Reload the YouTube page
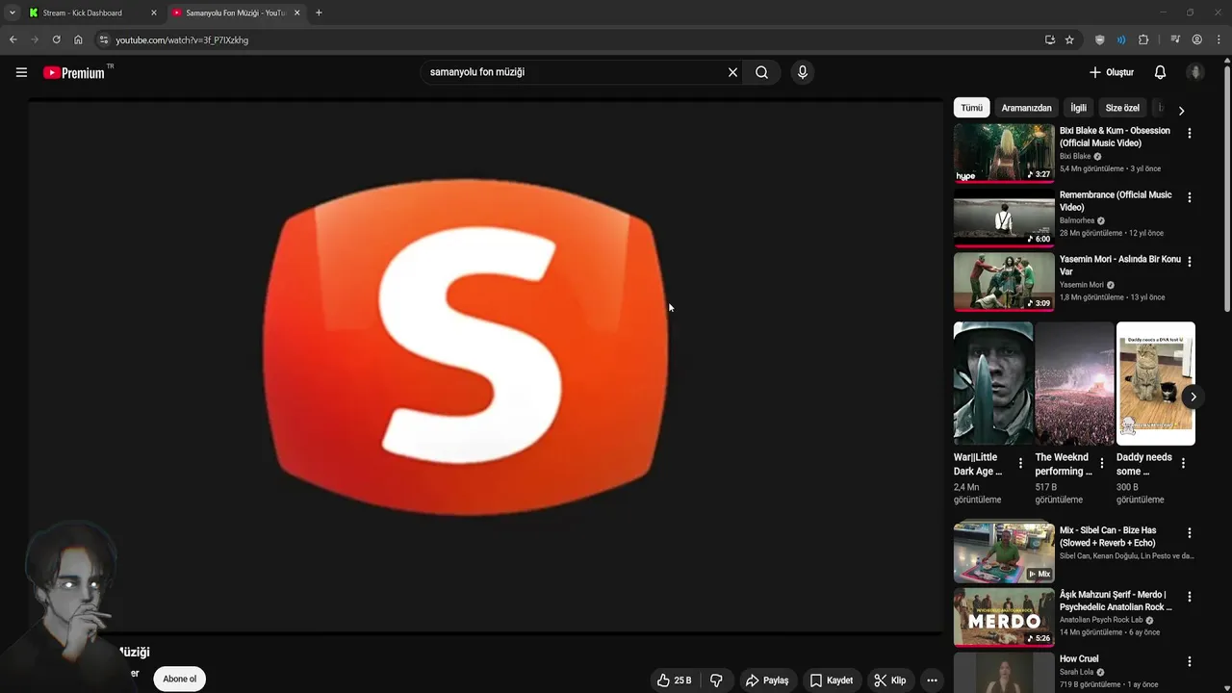 pos(56,39)
